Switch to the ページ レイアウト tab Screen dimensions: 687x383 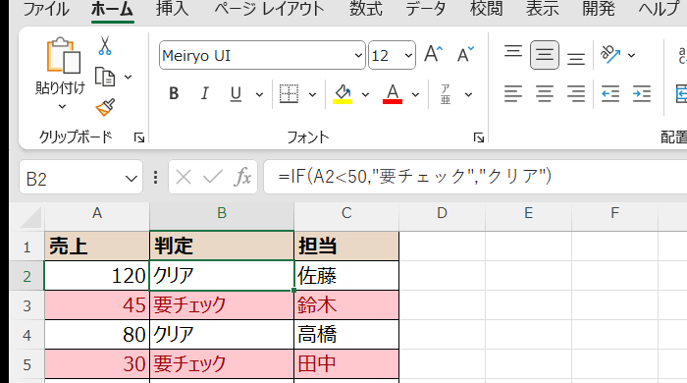(x=269, y=8)
